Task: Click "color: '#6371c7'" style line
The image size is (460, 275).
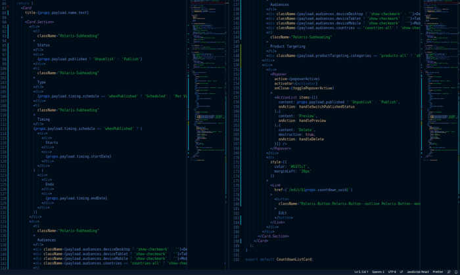Action: 292,167
